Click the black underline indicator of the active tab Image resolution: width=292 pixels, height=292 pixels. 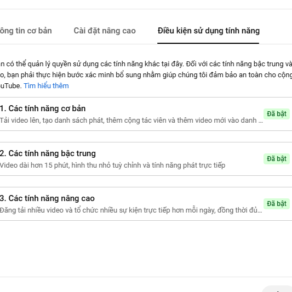click(208, 43)
